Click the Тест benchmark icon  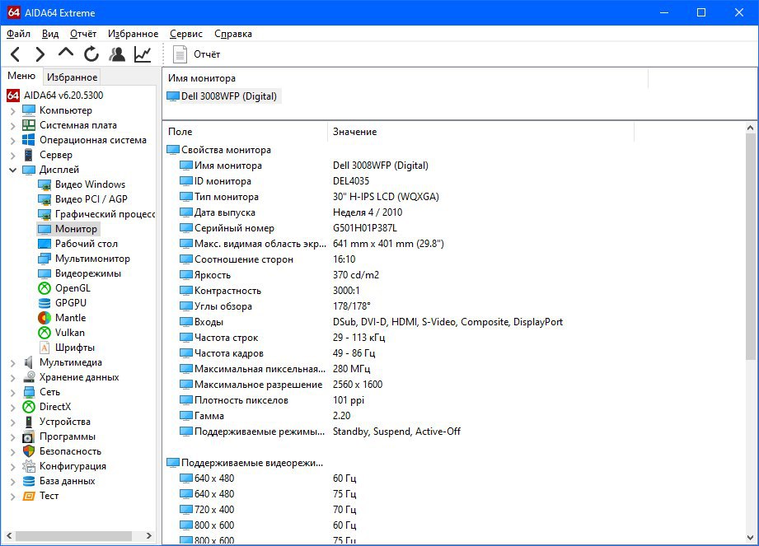(29, 497)
